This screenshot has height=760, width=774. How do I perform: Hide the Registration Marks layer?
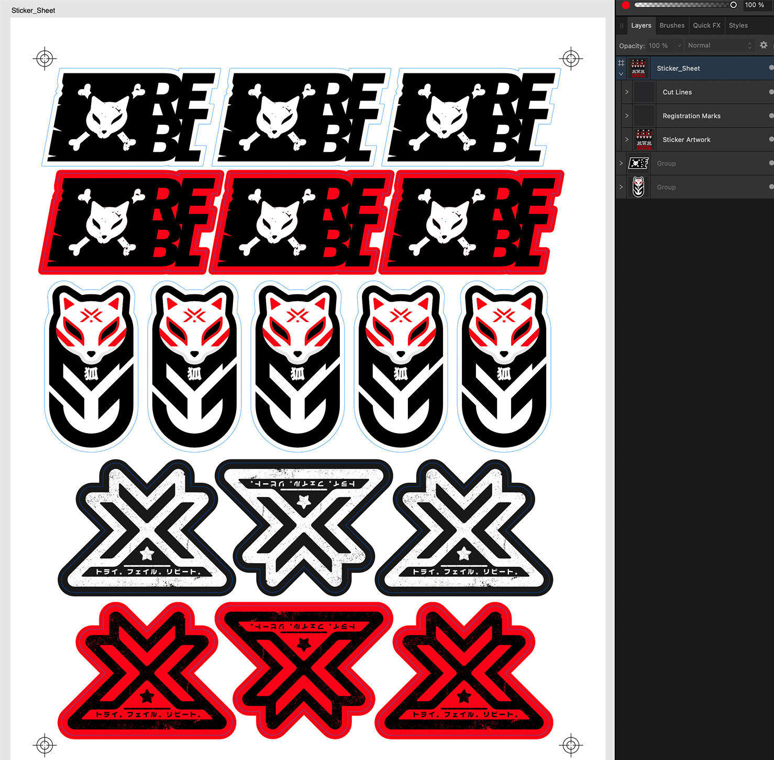tap(771, 116)
